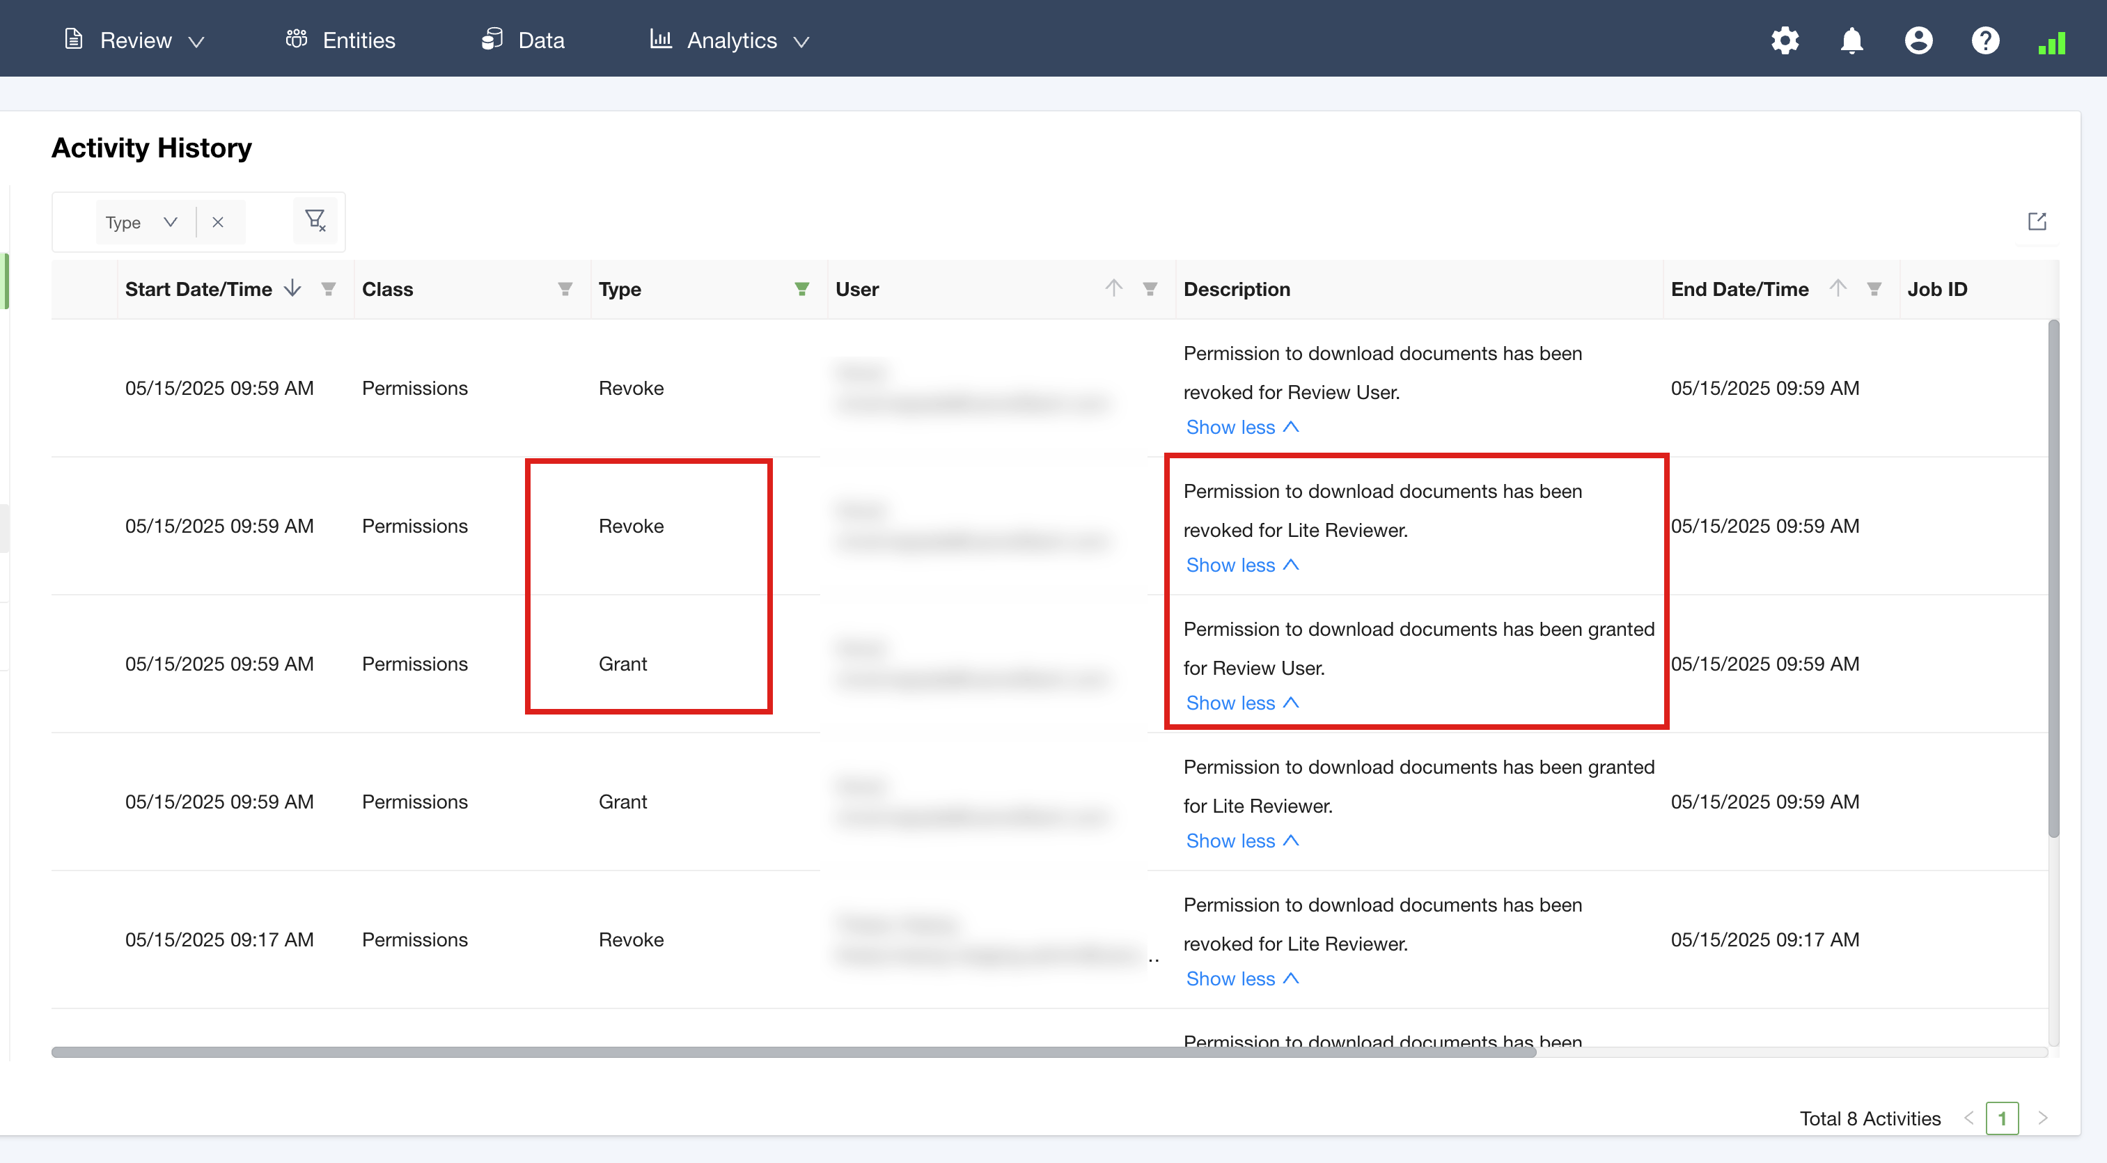The width and height of the screenshot is (2107, 1163).
Task: Toggle the User column sort arrow
Action: (x=1113, y=288)
